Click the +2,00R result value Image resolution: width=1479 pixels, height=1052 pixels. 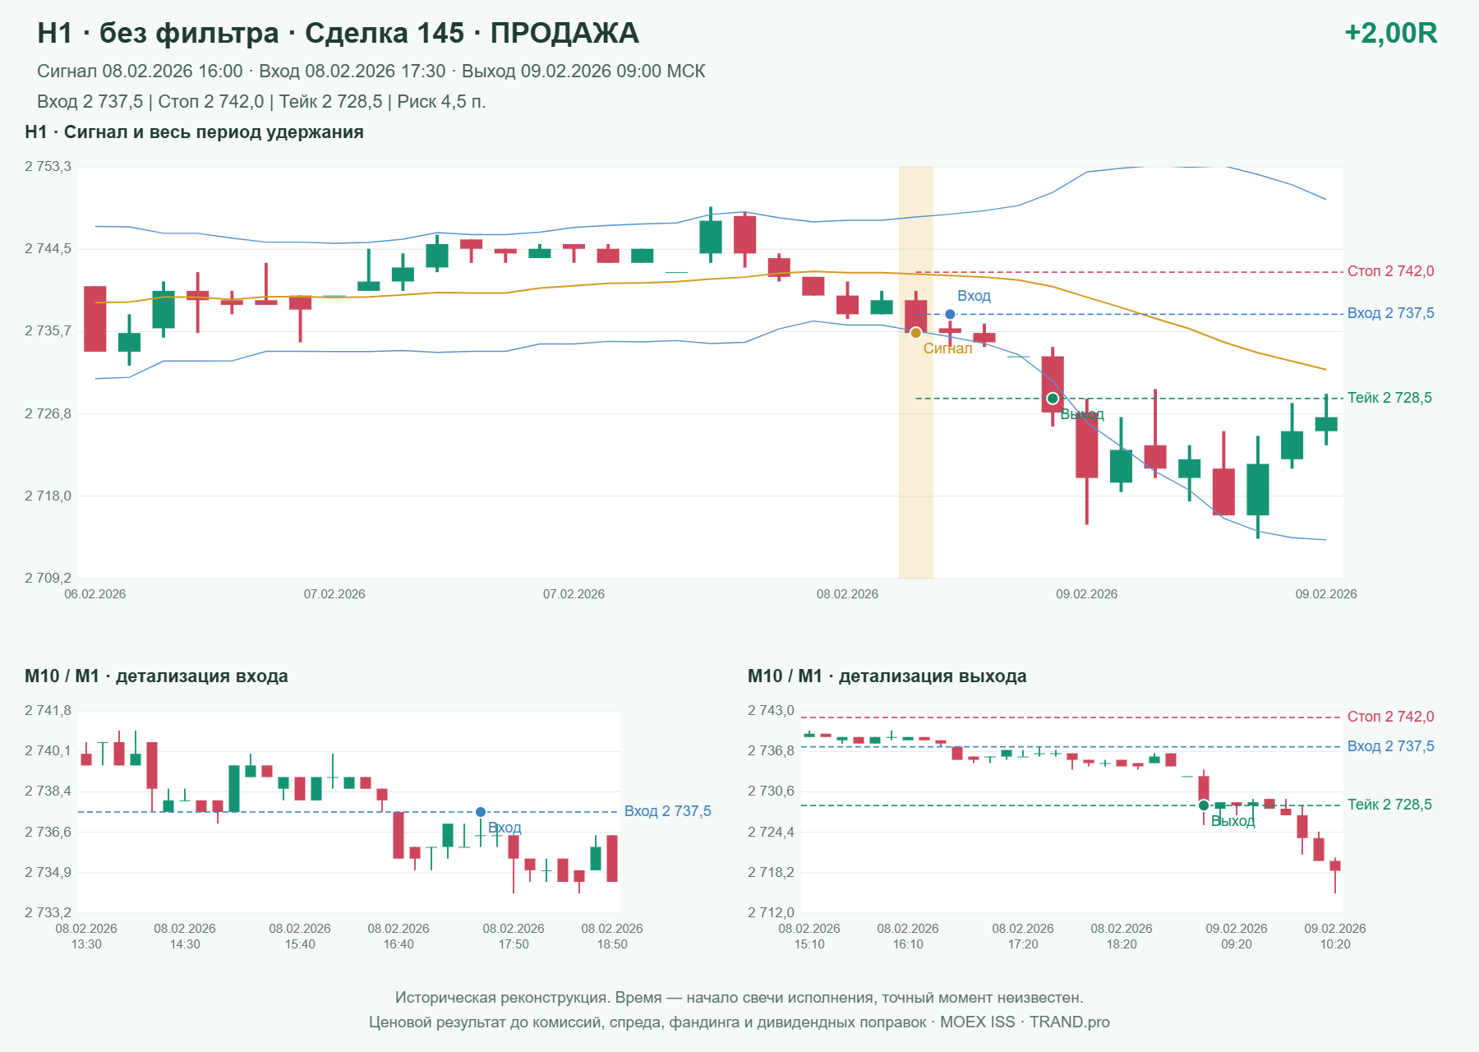click(1390, 33)
